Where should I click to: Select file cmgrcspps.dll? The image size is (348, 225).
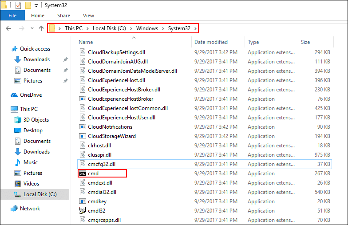coord(104,220)
